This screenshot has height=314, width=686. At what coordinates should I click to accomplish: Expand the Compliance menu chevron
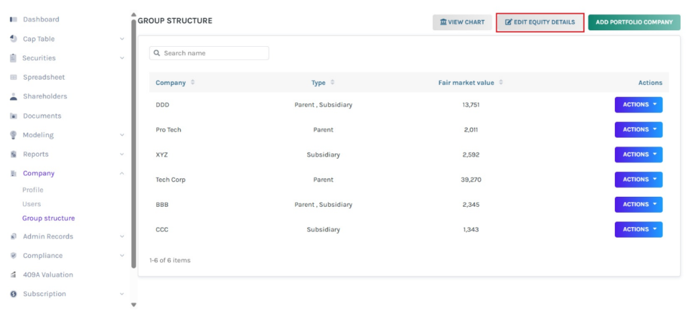click(x=122, y=256)
